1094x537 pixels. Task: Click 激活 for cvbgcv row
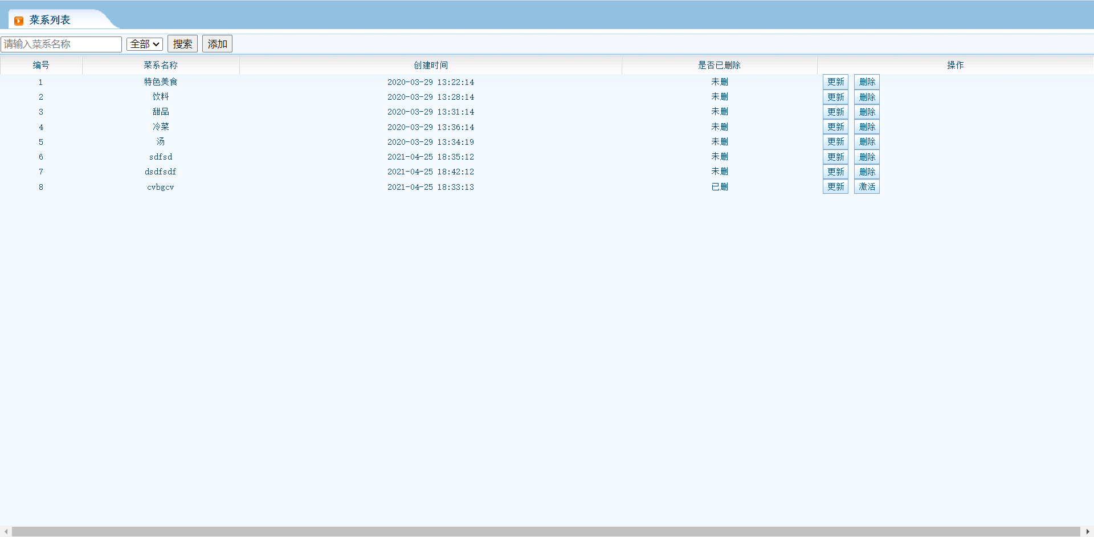point(867,186)
